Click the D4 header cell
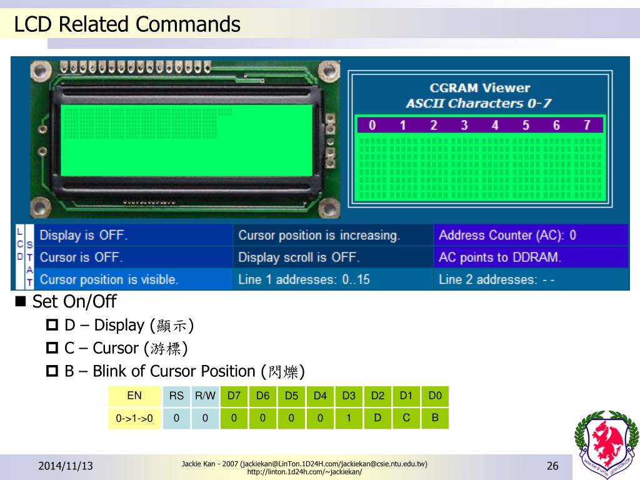Image resolution: width=640 pixels, height=480 pixels. tap(320, 396)
